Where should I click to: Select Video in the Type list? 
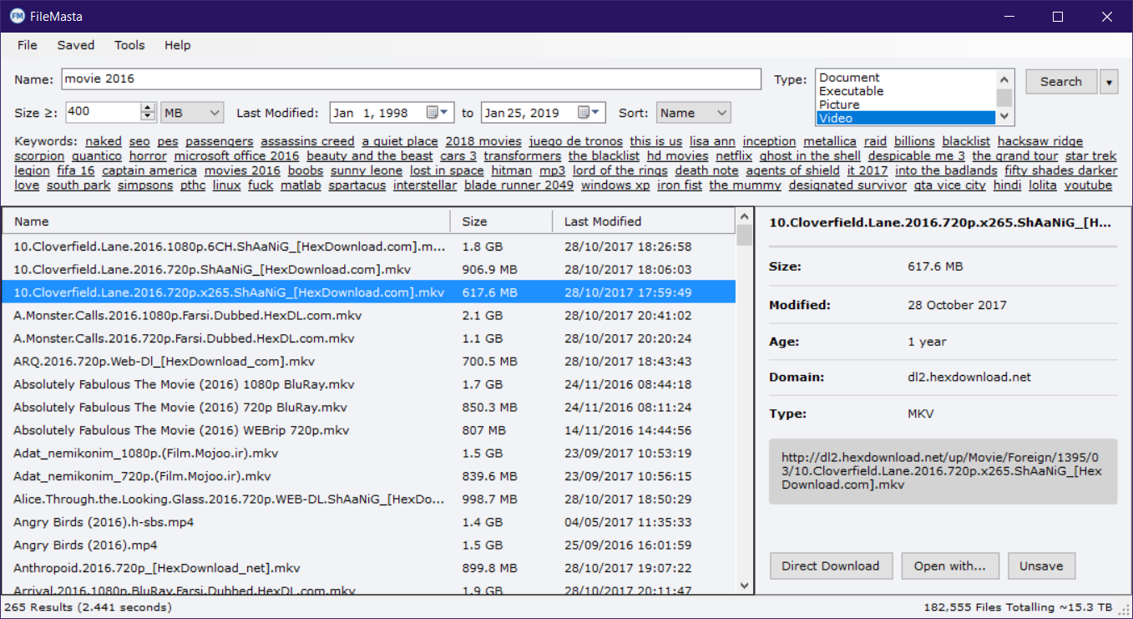[x=905, y=118]
